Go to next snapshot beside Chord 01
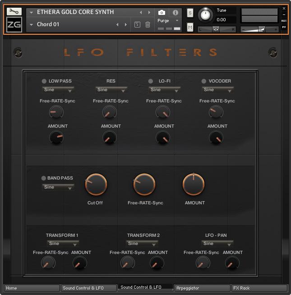This screenshot has width=291, height=295. click(x=126, y=25)
